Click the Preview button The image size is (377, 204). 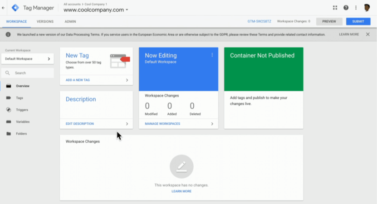[x=329, y=21]
